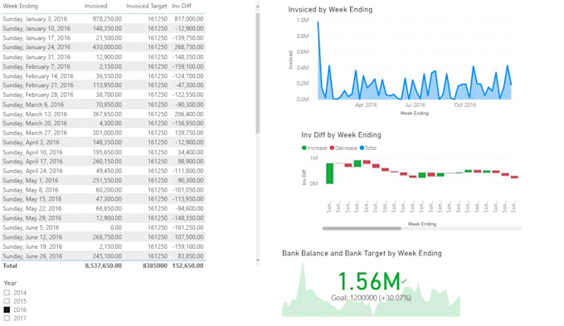Click the 430,000.00 invoiced cell
The width and height of the screenshot is (564, 326).
point(107,47)
